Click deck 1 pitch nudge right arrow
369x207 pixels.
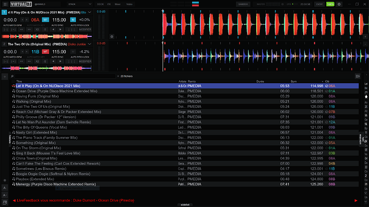pyautogui.click(x=60, y=29)
